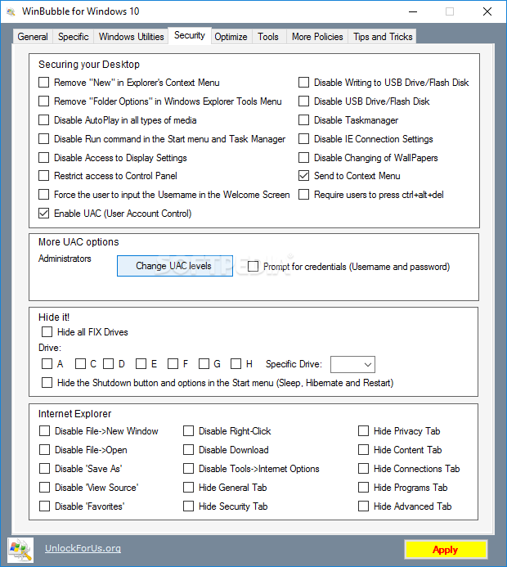Enable Hide Privacy Tab checkbox

click(363, 431)
